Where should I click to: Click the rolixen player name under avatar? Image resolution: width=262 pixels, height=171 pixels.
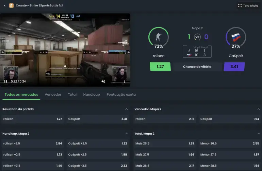[x=159, y=56]
